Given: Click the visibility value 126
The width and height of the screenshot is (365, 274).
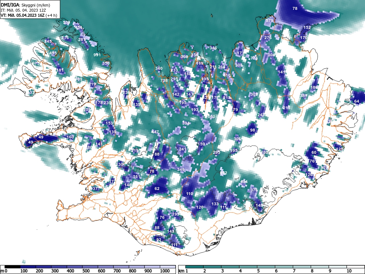Looking at the screenshot, I should (x=309, y=175).
